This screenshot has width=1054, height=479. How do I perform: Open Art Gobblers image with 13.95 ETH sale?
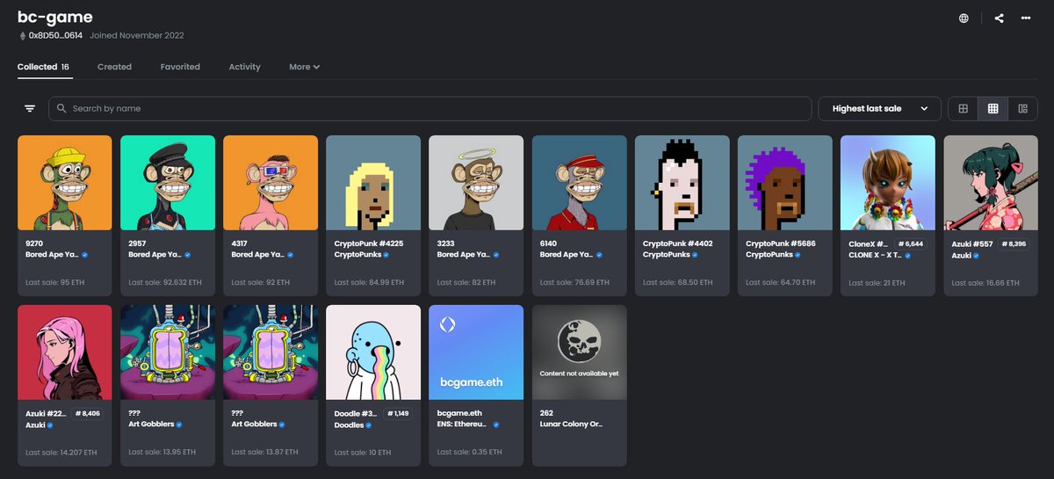pos(168,352)
